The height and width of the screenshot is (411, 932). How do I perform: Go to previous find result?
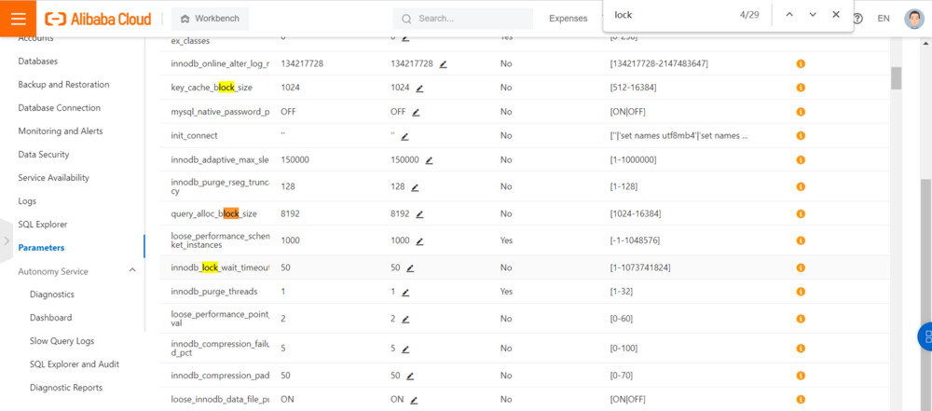[789, 15]
